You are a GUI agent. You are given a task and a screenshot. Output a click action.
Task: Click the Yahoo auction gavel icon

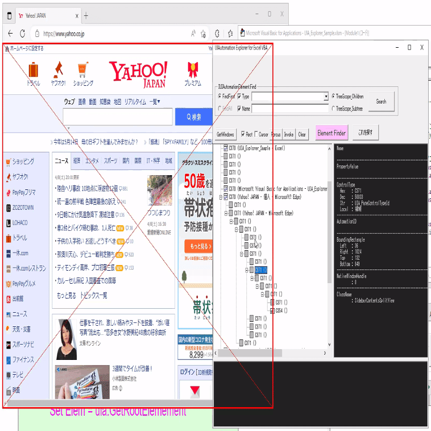tap(59, 69)
